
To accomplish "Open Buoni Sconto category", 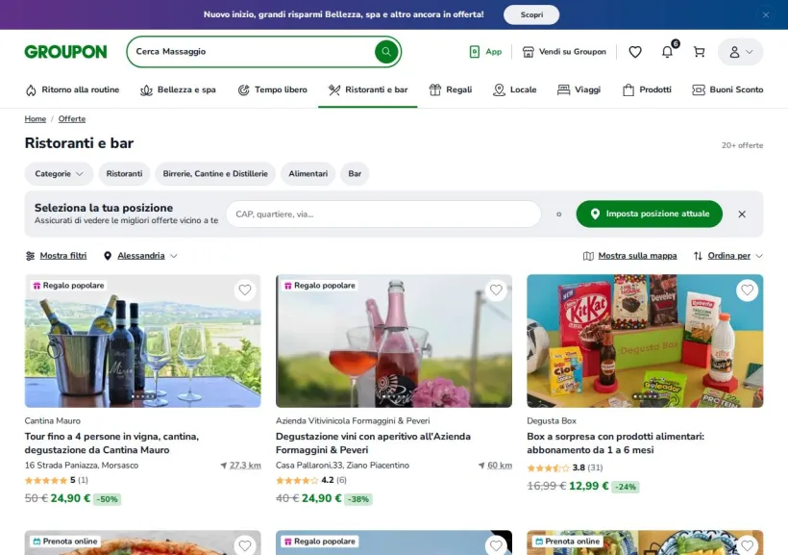I will pyautogui.click(x=727, y=90).
